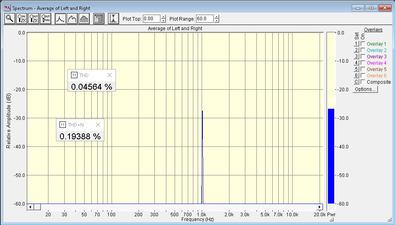The width and height of the screenshot is (395, 225).
Task: Open the overlay Options dialog
Action: pos(365,89)
